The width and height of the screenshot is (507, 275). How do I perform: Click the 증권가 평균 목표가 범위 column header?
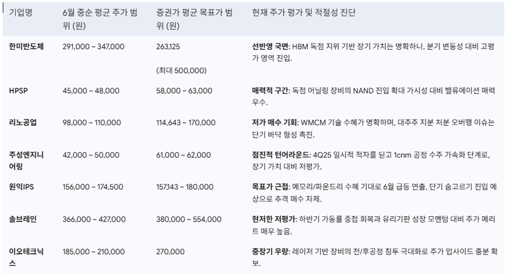(194, 19)
